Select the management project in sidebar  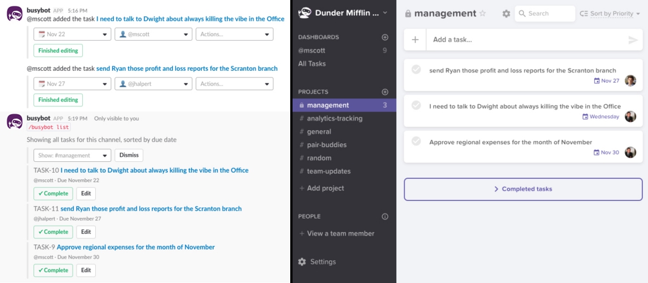click(x=344, y=105)
